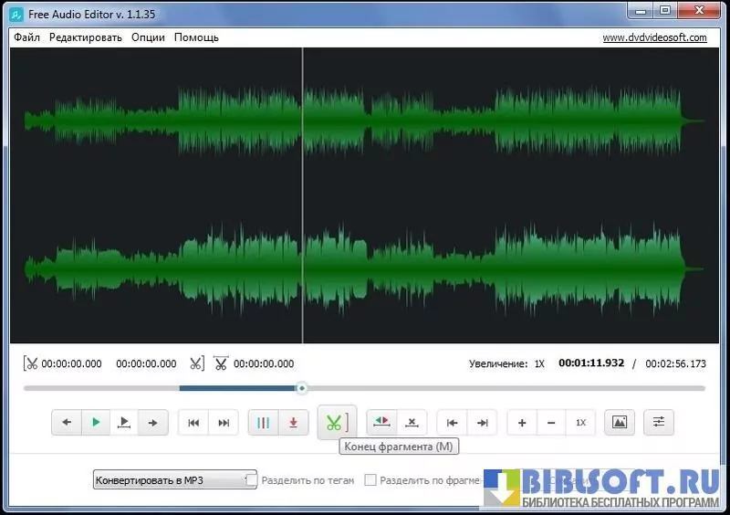Screen dimensions: 730x515
Task: Open the www.dvdvideosoft.com link
Action: (x=654, y=37)
